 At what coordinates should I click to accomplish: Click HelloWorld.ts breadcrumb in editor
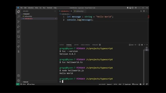(x=65, y=14)
